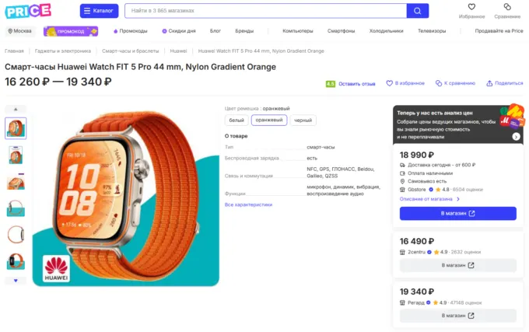The height and width of the screenshot is (332, 529).
Task: Add to favorites via В избранное
Action: point(405,83)
